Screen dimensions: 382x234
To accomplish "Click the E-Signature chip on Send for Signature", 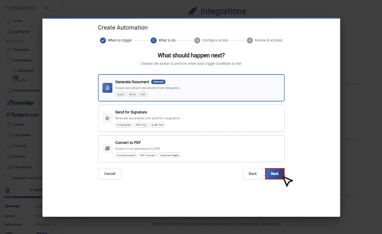I will pos(123,125).
